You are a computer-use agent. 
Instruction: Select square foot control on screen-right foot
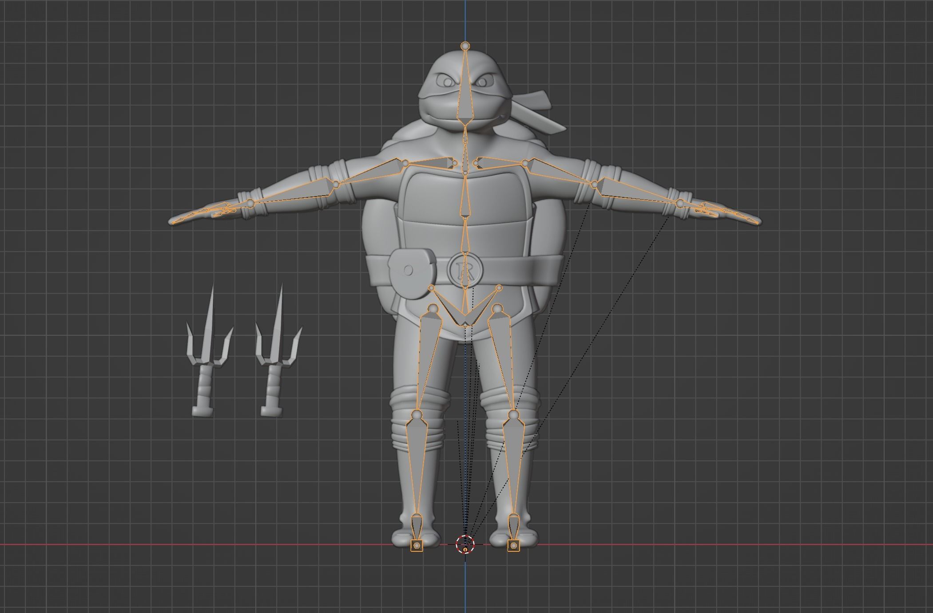(x=513, y=545)
